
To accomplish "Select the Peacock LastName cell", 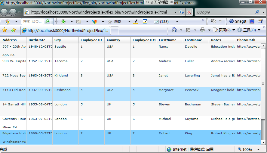I will pyautogui.click(x=196, y=94).
